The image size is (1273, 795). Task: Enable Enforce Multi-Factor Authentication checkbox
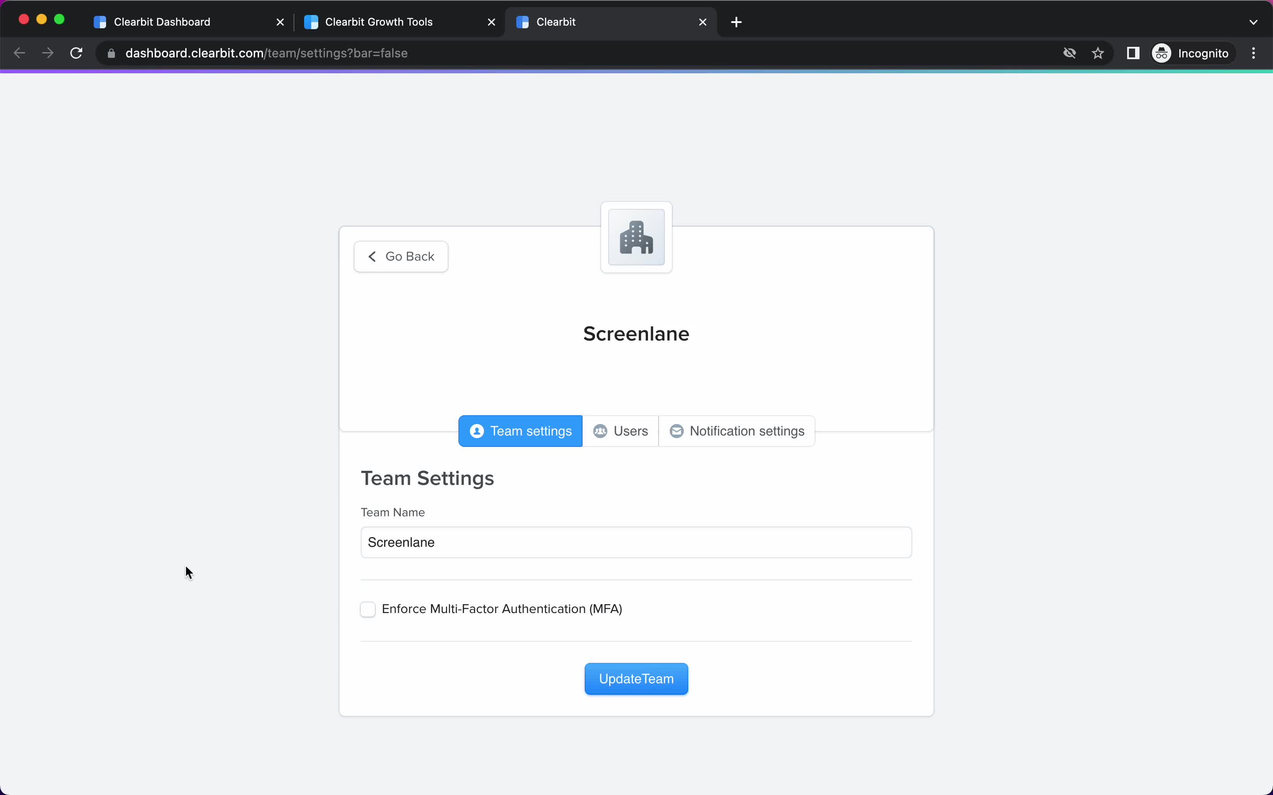click(x=366, y=609)
